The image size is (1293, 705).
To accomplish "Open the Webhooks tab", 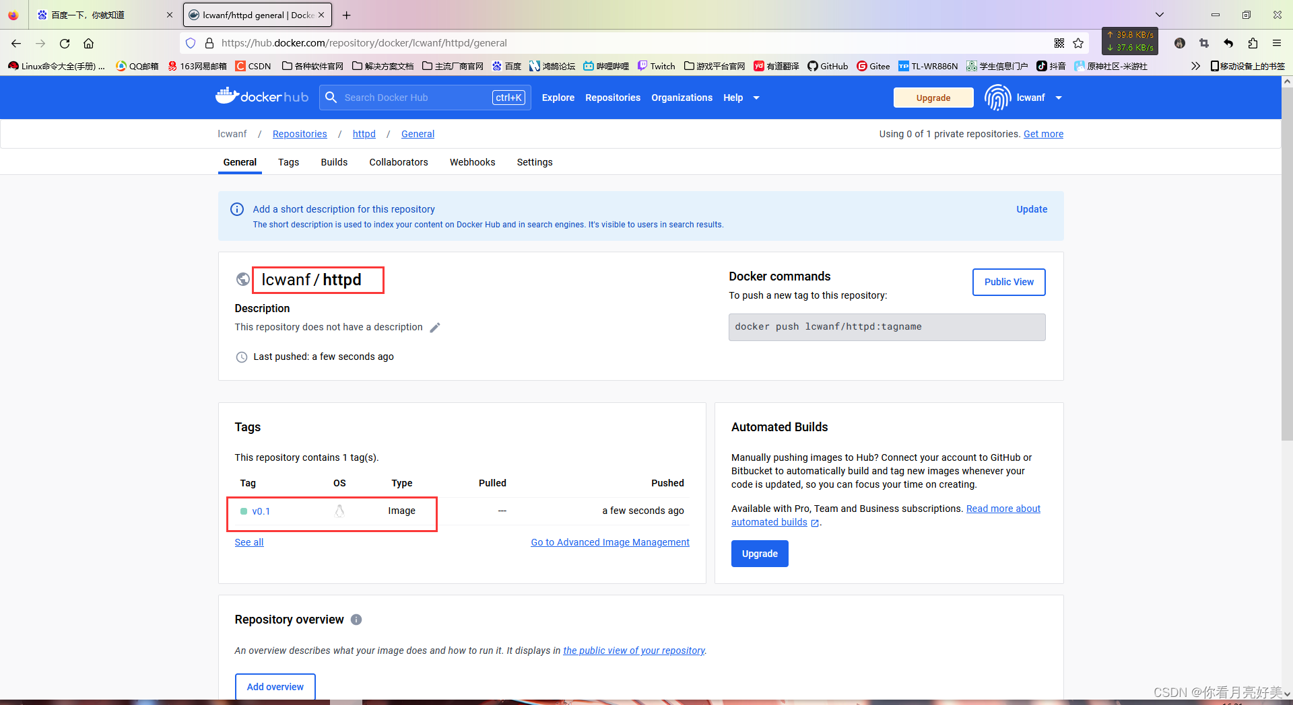I will (472, 162).
